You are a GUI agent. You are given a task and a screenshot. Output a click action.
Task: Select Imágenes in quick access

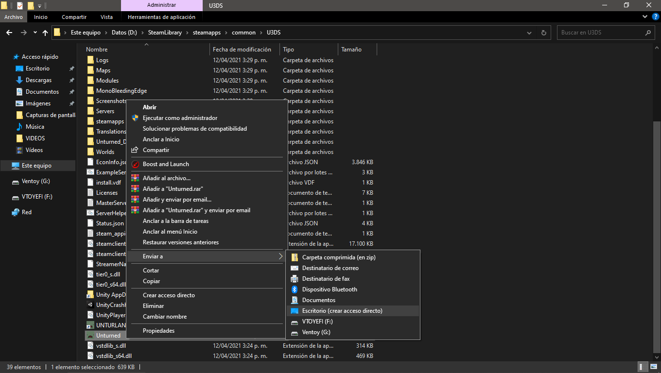tap(38, 103)
